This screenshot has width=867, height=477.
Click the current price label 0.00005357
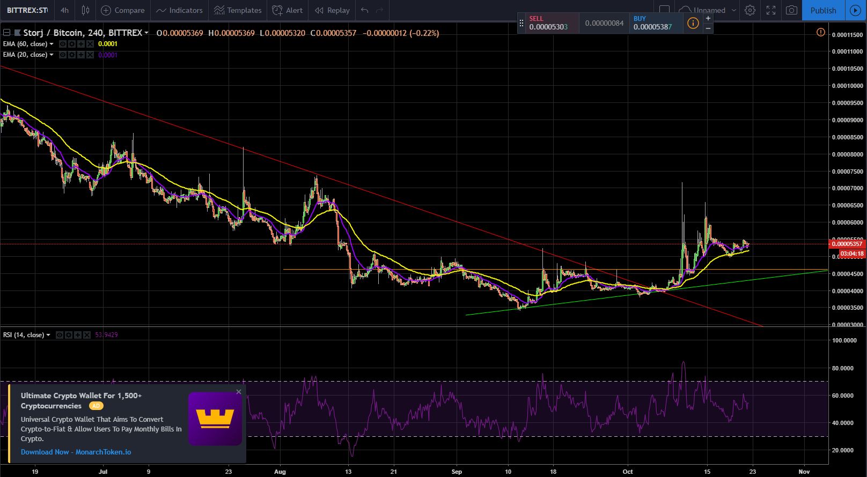847,244
